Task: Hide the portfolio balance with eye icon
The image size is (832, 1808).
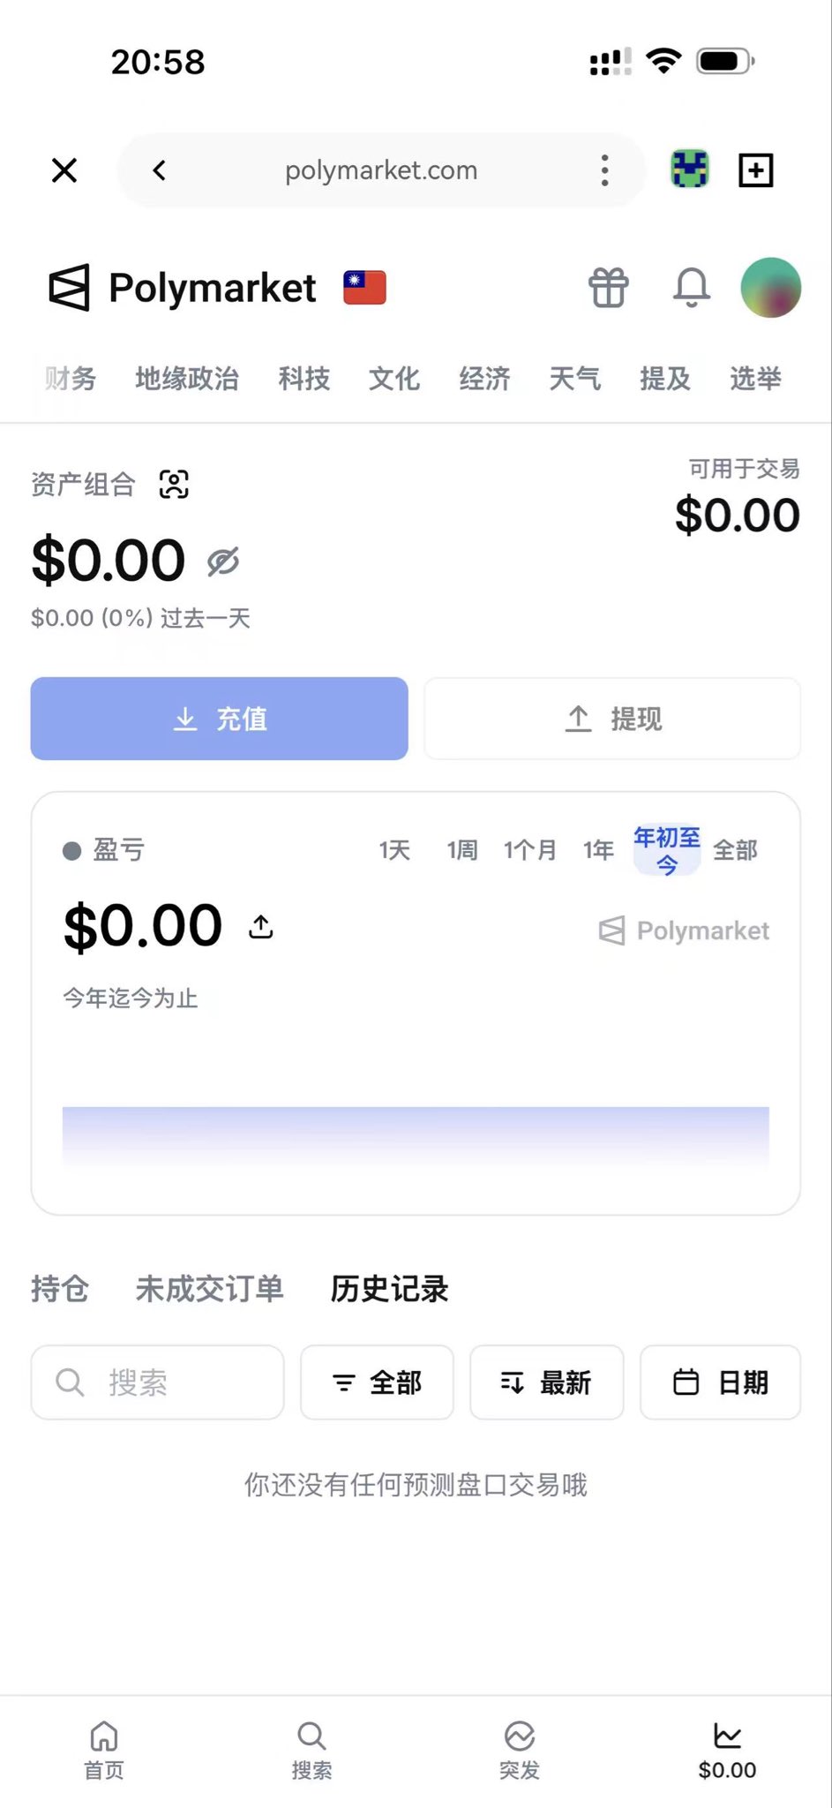Action: click(223, 561)
